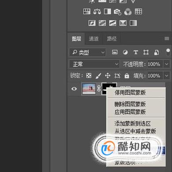Open the 类型 filter type dropdown

88,52
